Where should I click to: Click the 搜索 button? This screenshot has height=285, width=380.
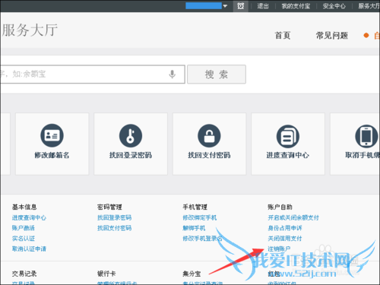pyautogui.click(x=217, y=74)
